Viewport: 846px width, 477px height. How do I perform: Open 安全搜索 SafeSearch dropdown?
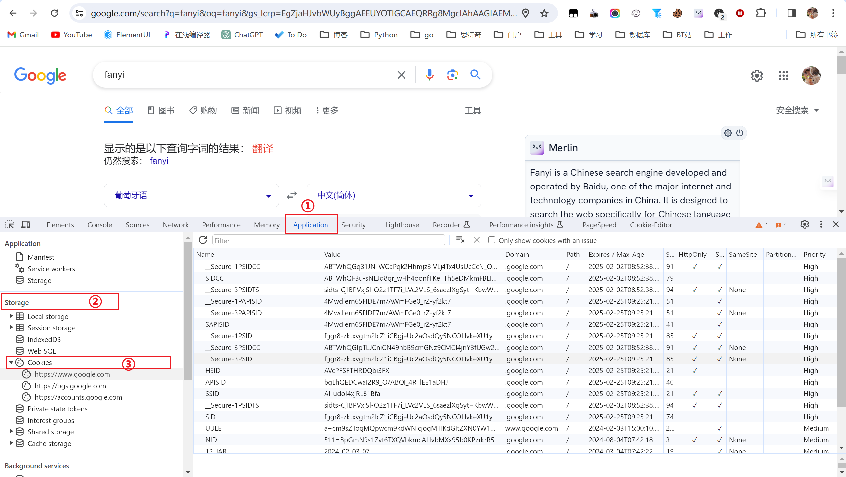(797, 110)
